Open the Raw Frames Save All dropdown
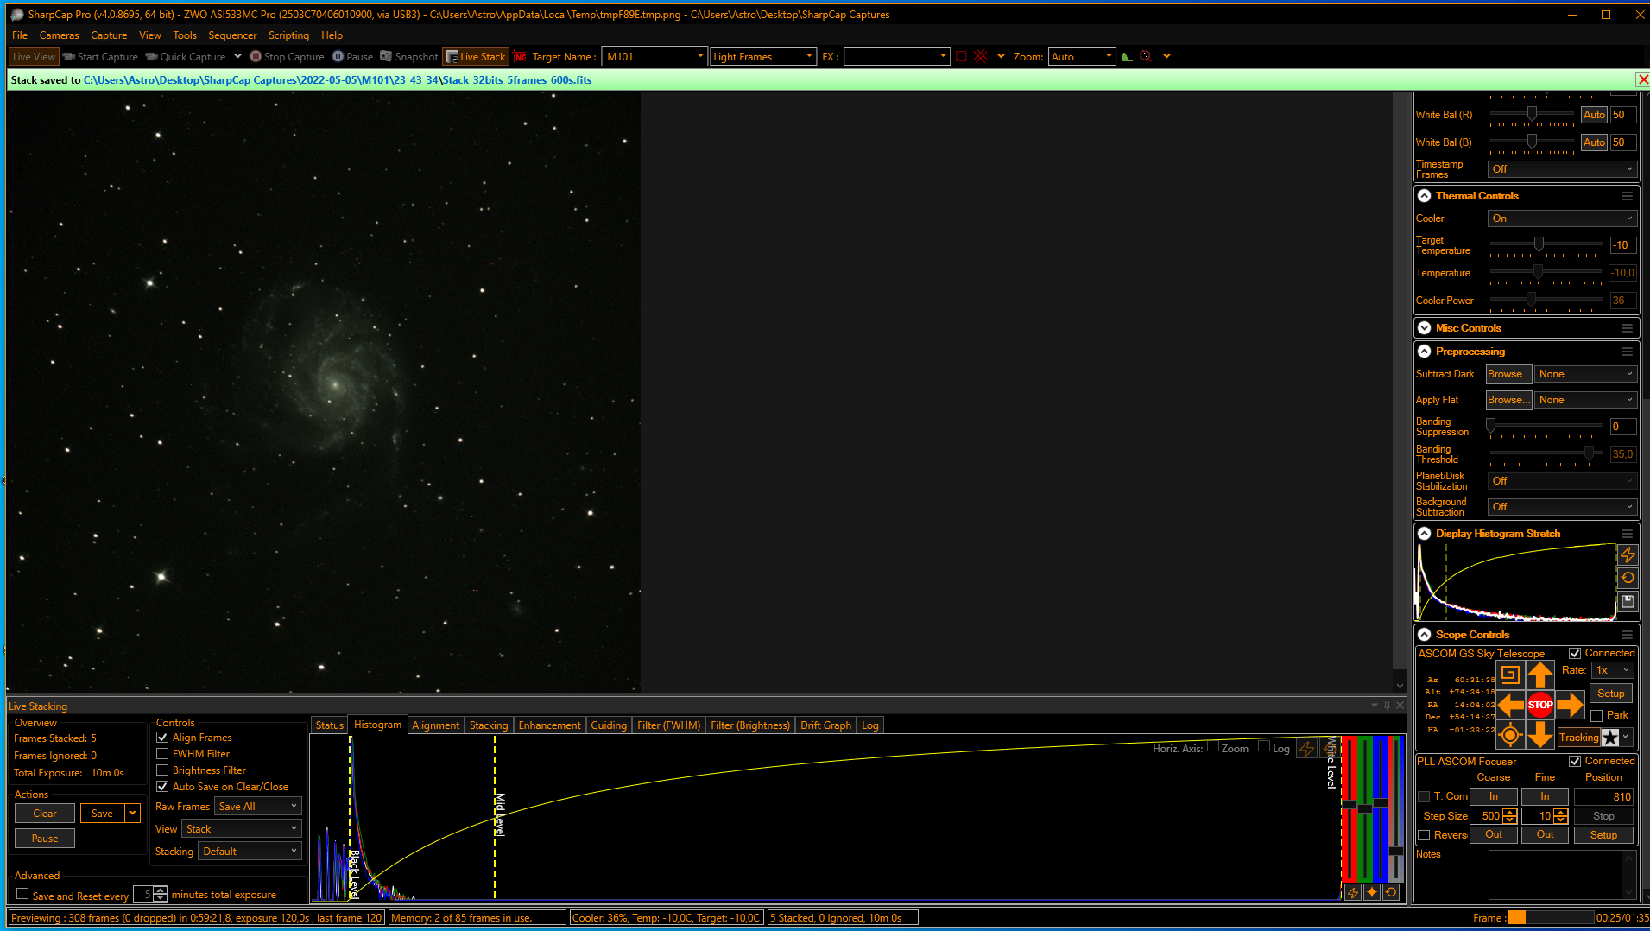Image resolution: width=1650 pixels, height=931 pixels. [x=257, y=807]
